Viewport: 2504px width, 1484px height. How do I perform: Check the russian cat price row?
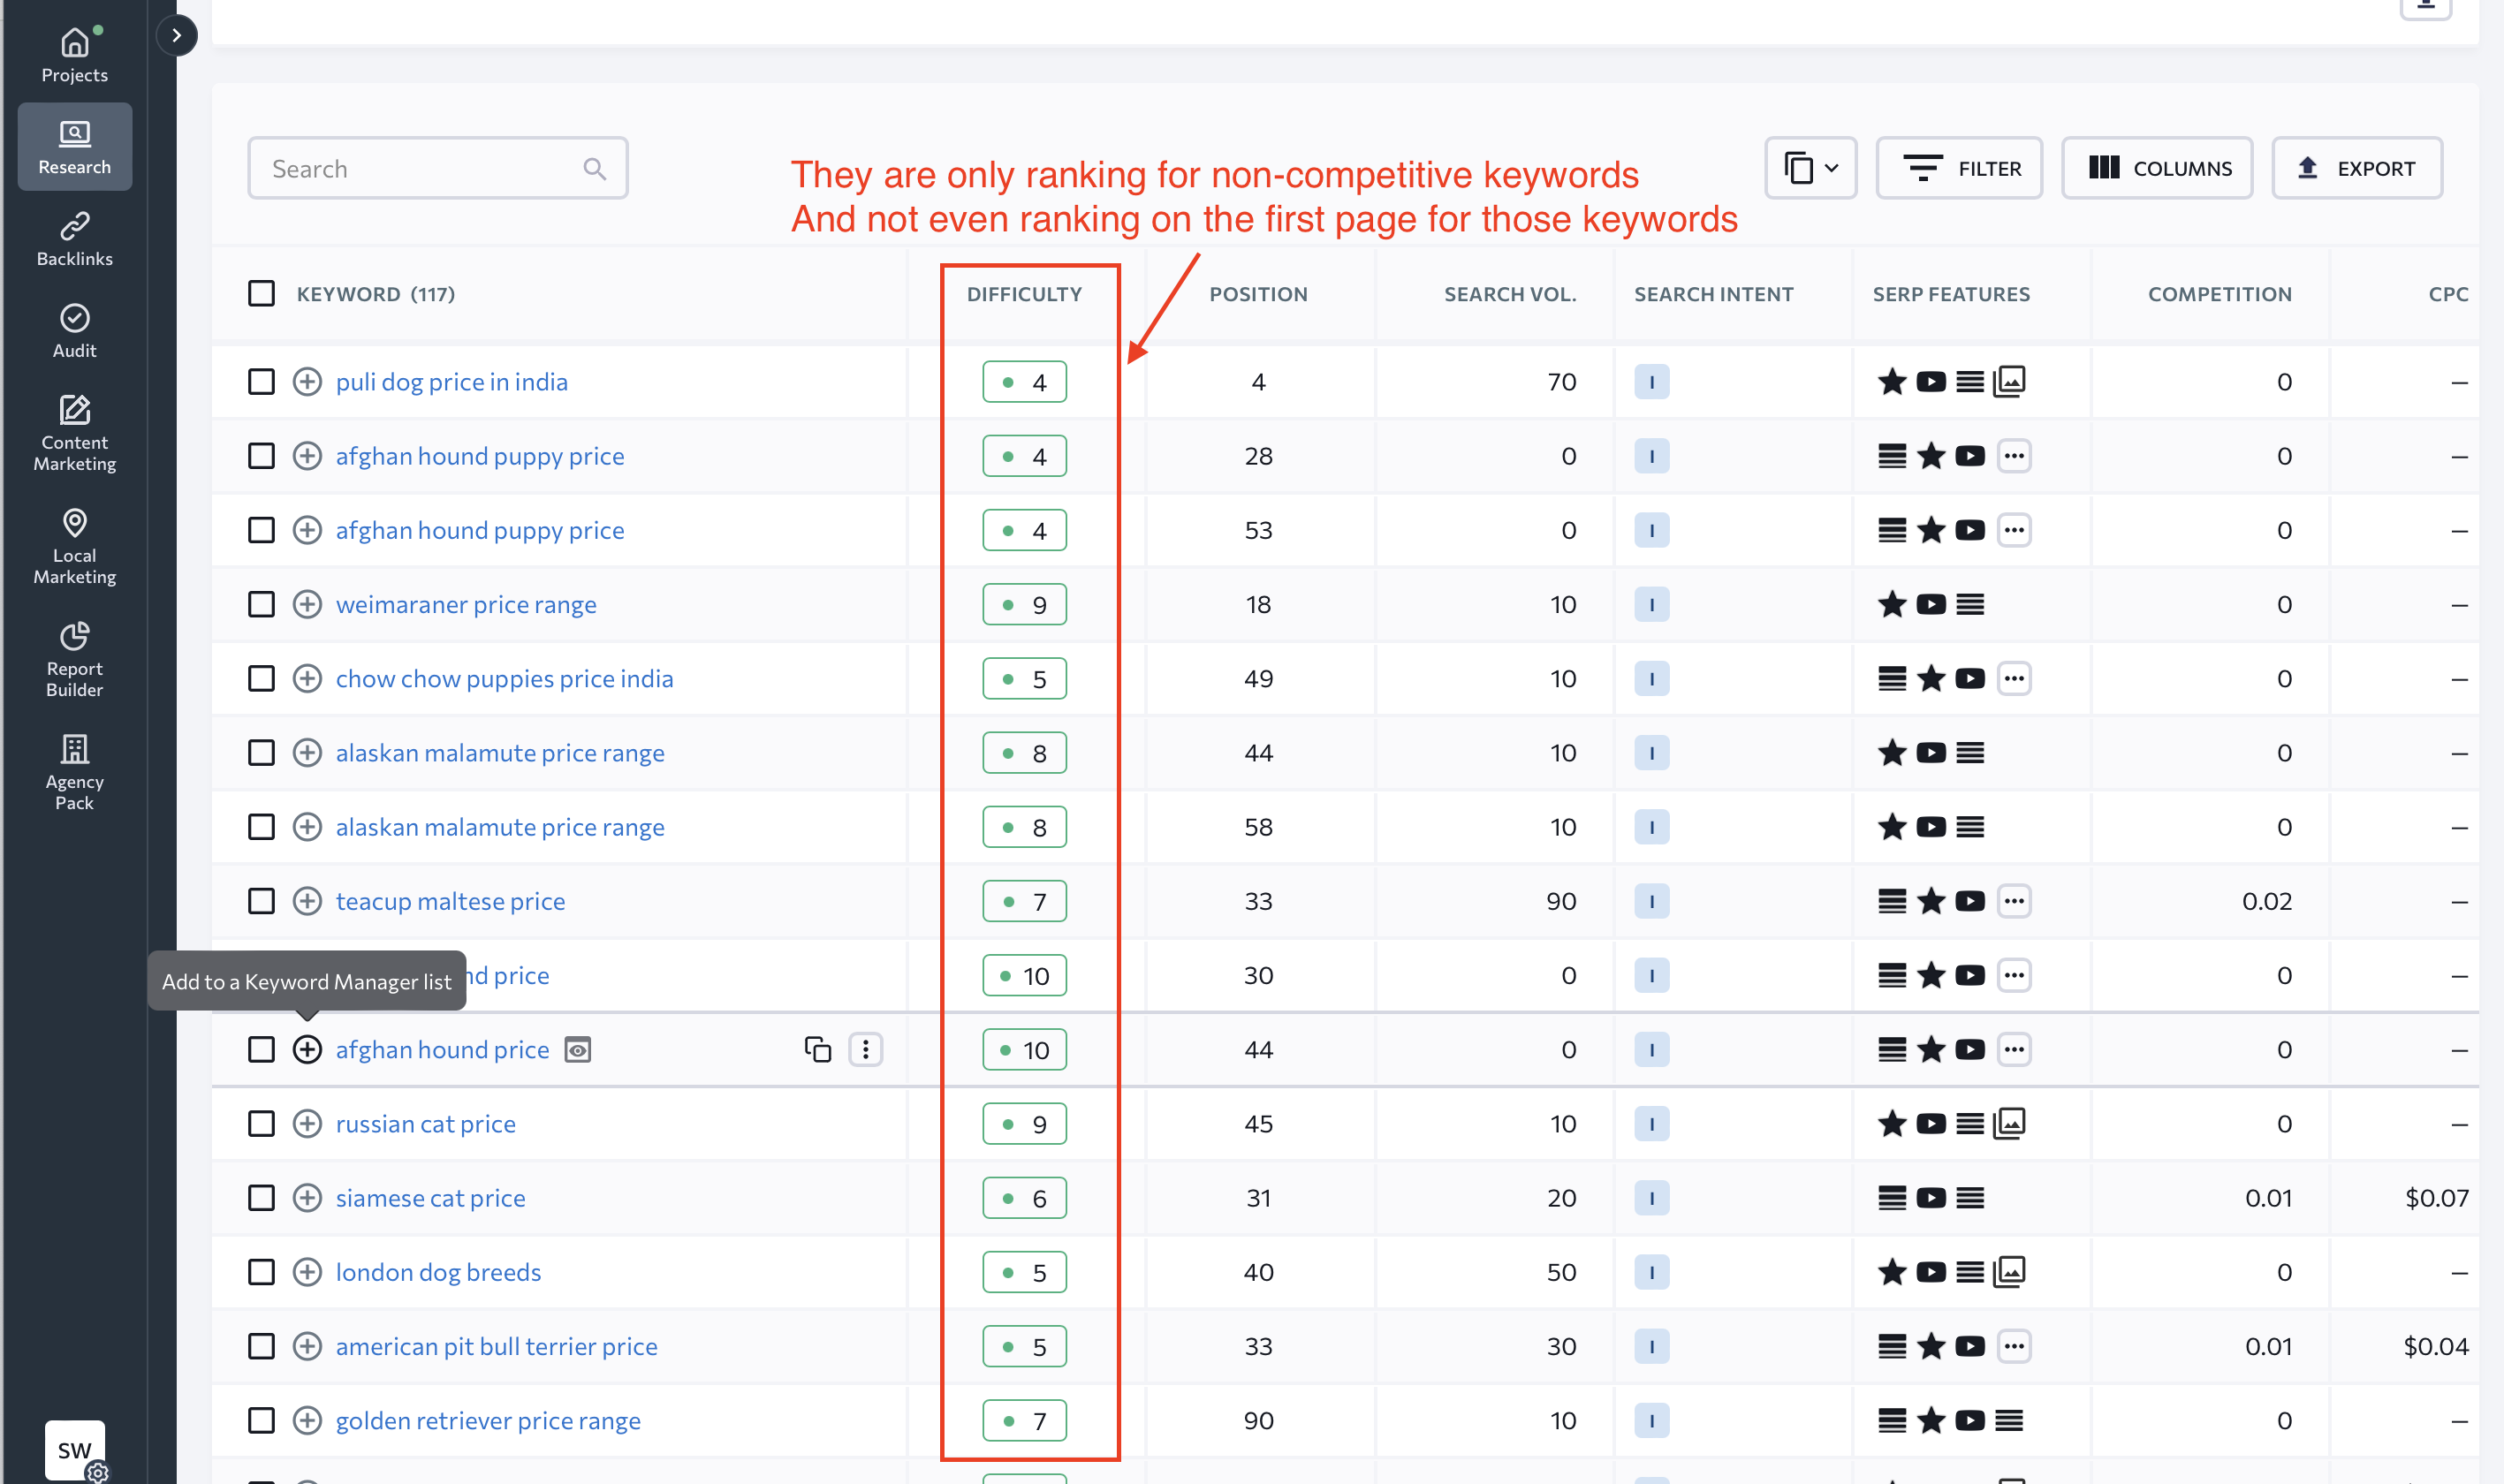point(261,1124)
